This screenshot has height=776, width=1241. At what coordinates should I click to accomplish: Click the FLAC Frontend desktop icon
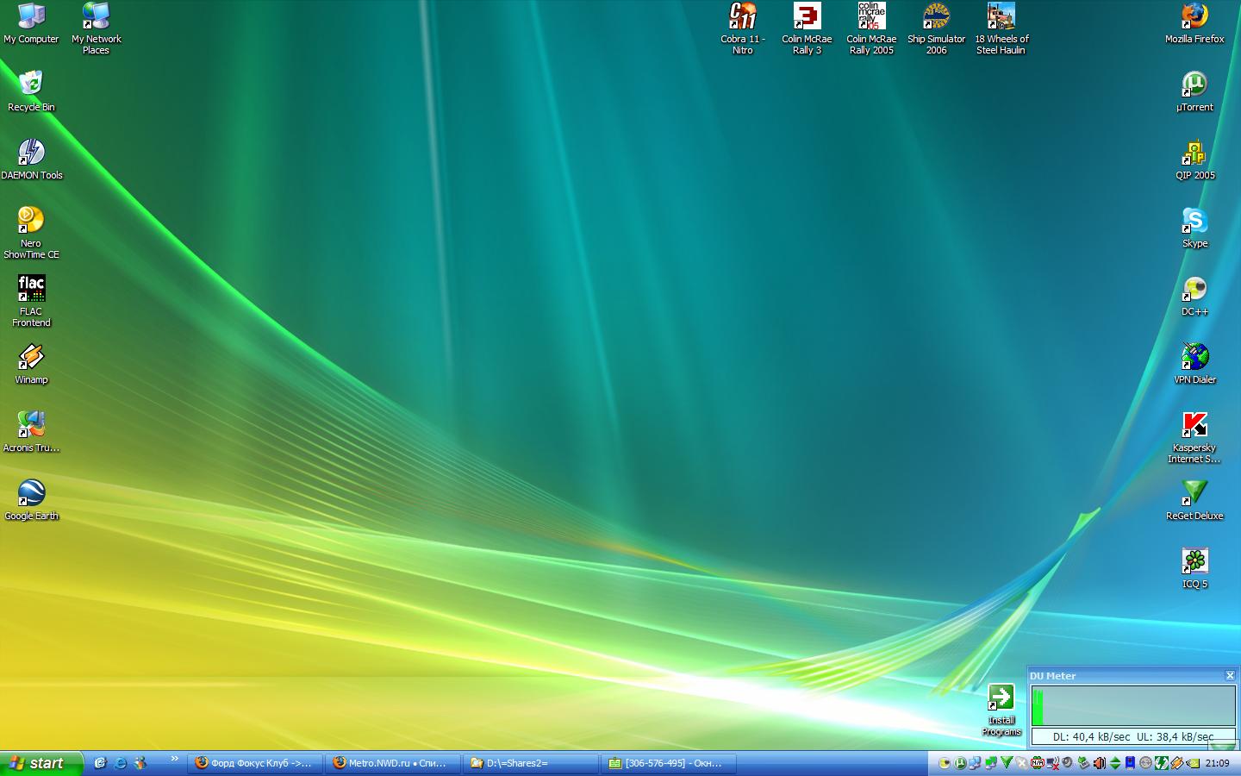(x=31, y=289)
